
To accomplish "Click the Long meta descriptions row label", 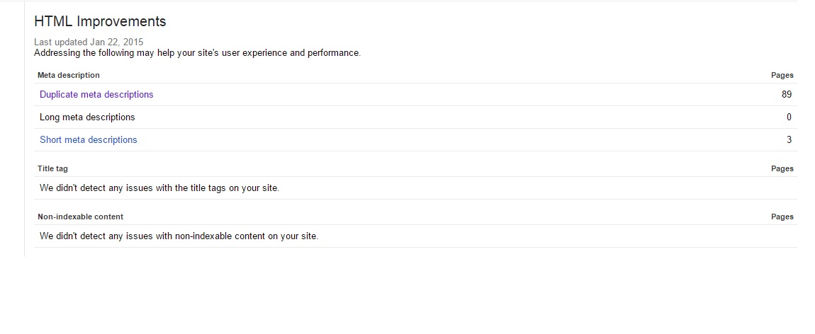I will coord(87,117).
